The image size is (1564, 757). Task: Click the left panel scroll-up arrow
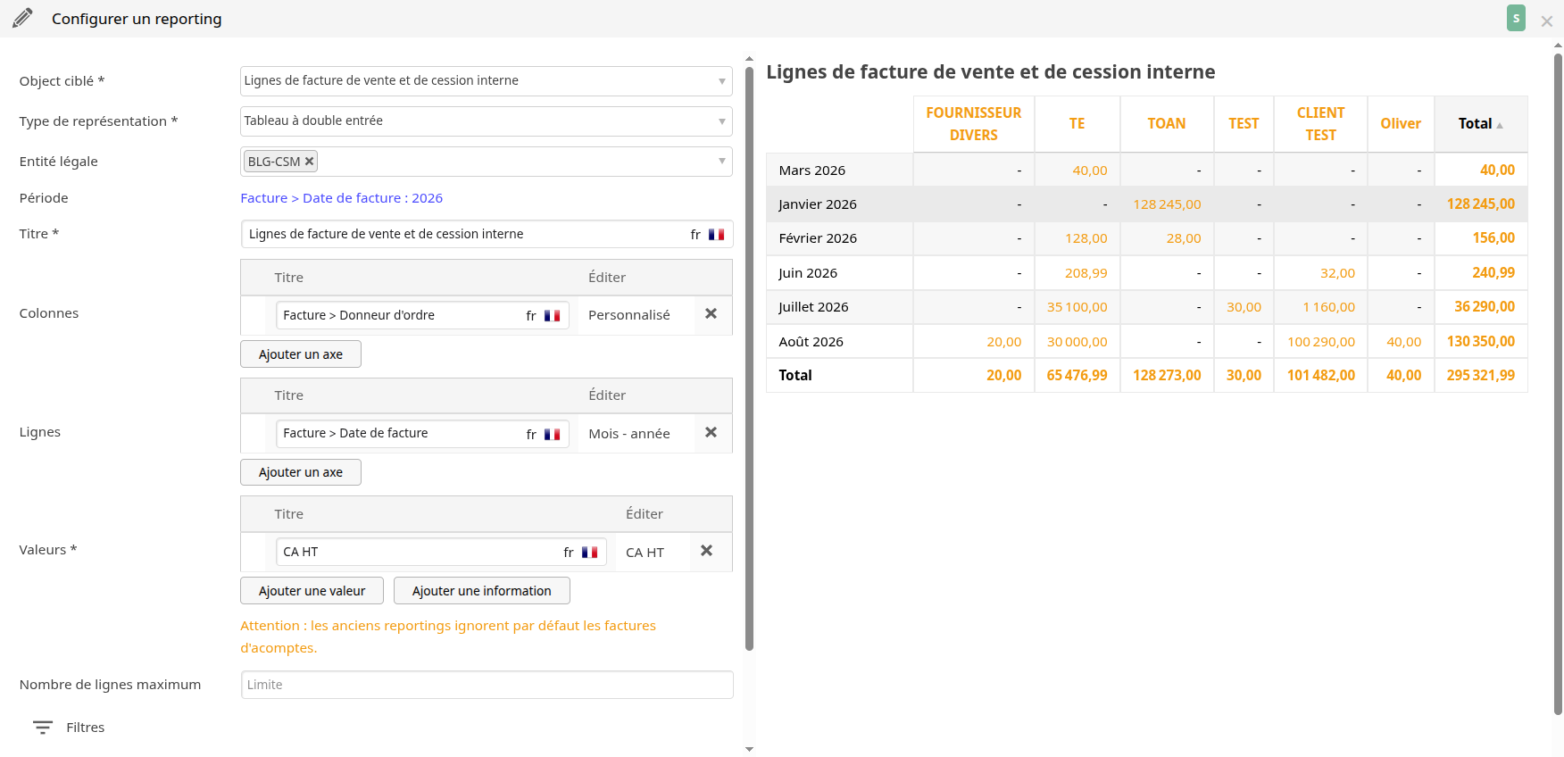(749, 59)
